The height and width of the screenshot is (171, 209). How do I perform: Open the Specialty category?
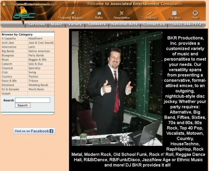pos(34,68)
